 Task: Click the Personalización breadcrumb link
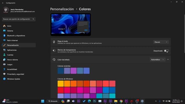click(62, 9)
